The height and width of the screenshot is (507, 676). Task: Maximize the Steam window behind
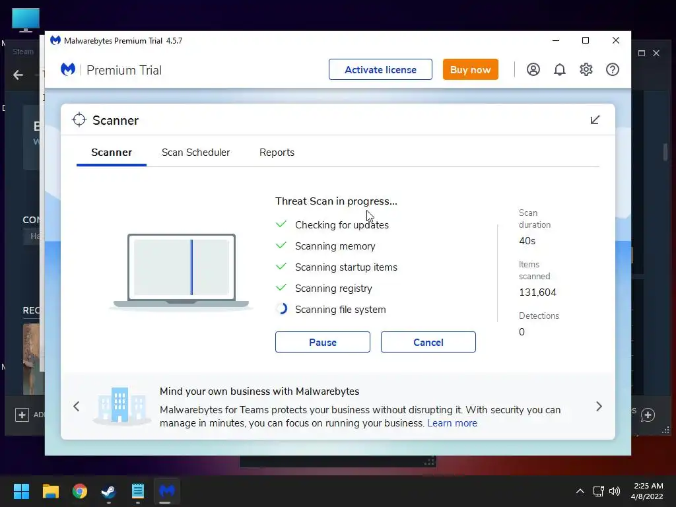642,53
